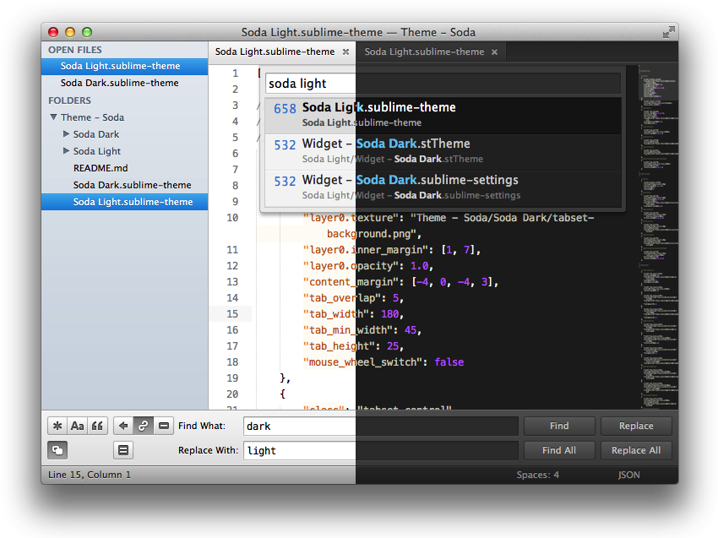Click the Line 15, Column 1 status text
Image resolution: width=718 pixels, height=538 pixels.
90,475
